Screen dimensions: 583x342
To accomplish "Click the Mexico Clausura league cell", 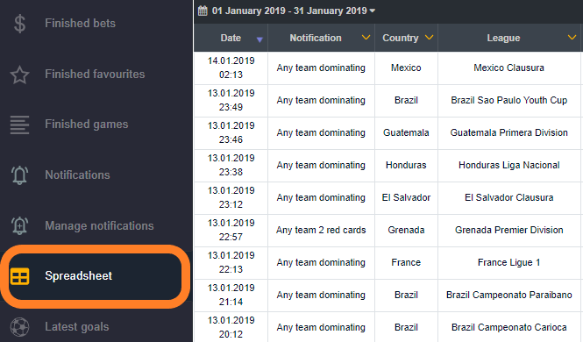I will pyautogui.click(x=509, y=68).
